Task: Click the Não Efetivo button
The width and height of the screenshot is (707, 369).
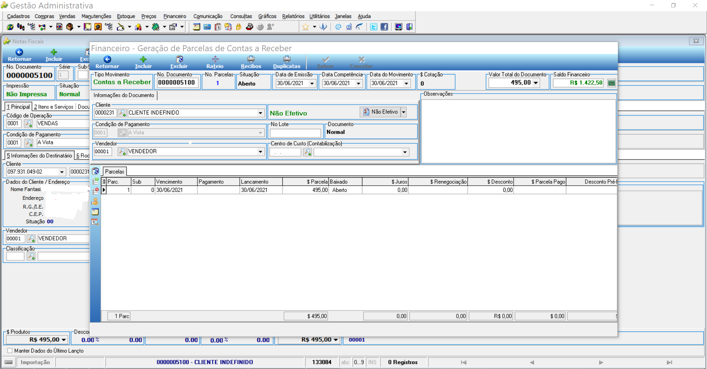Action: (x=380, y=112)
